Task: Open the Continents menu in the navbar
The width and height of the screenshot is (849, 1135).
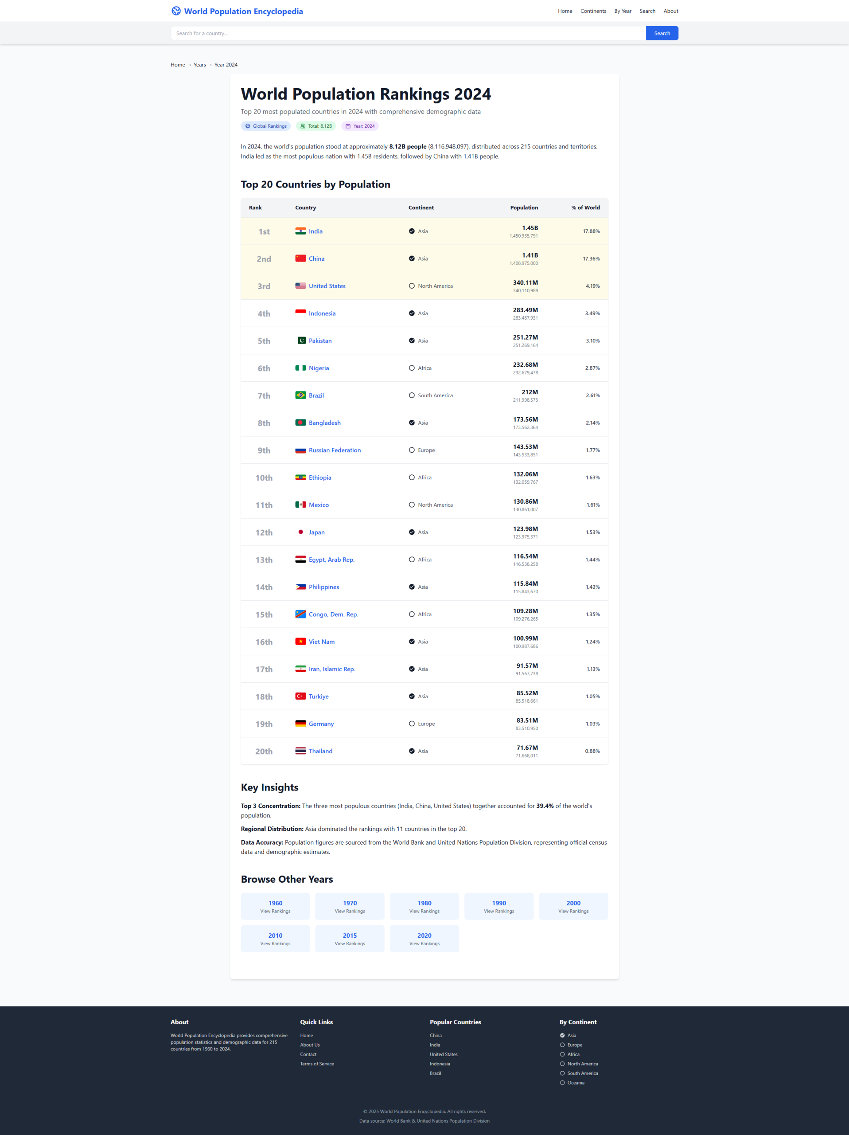Action: point(592,11)
